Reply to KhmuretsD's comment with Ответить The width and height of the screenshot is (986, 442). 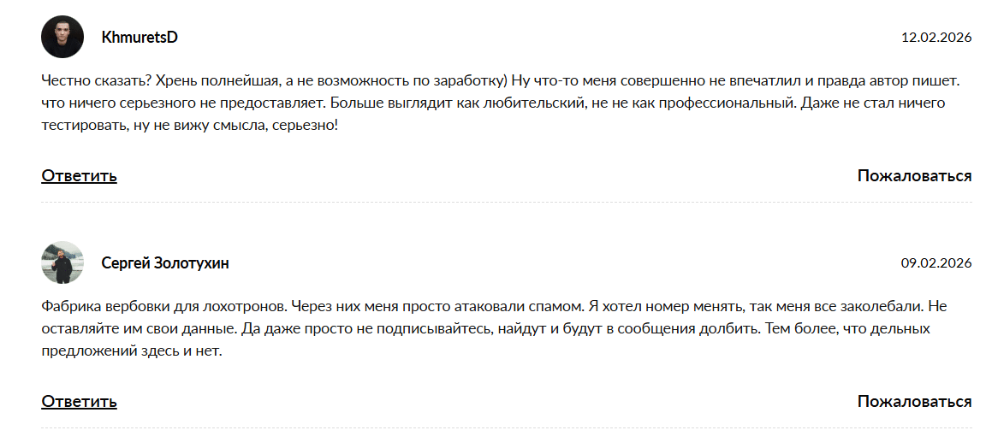point(79,176)
